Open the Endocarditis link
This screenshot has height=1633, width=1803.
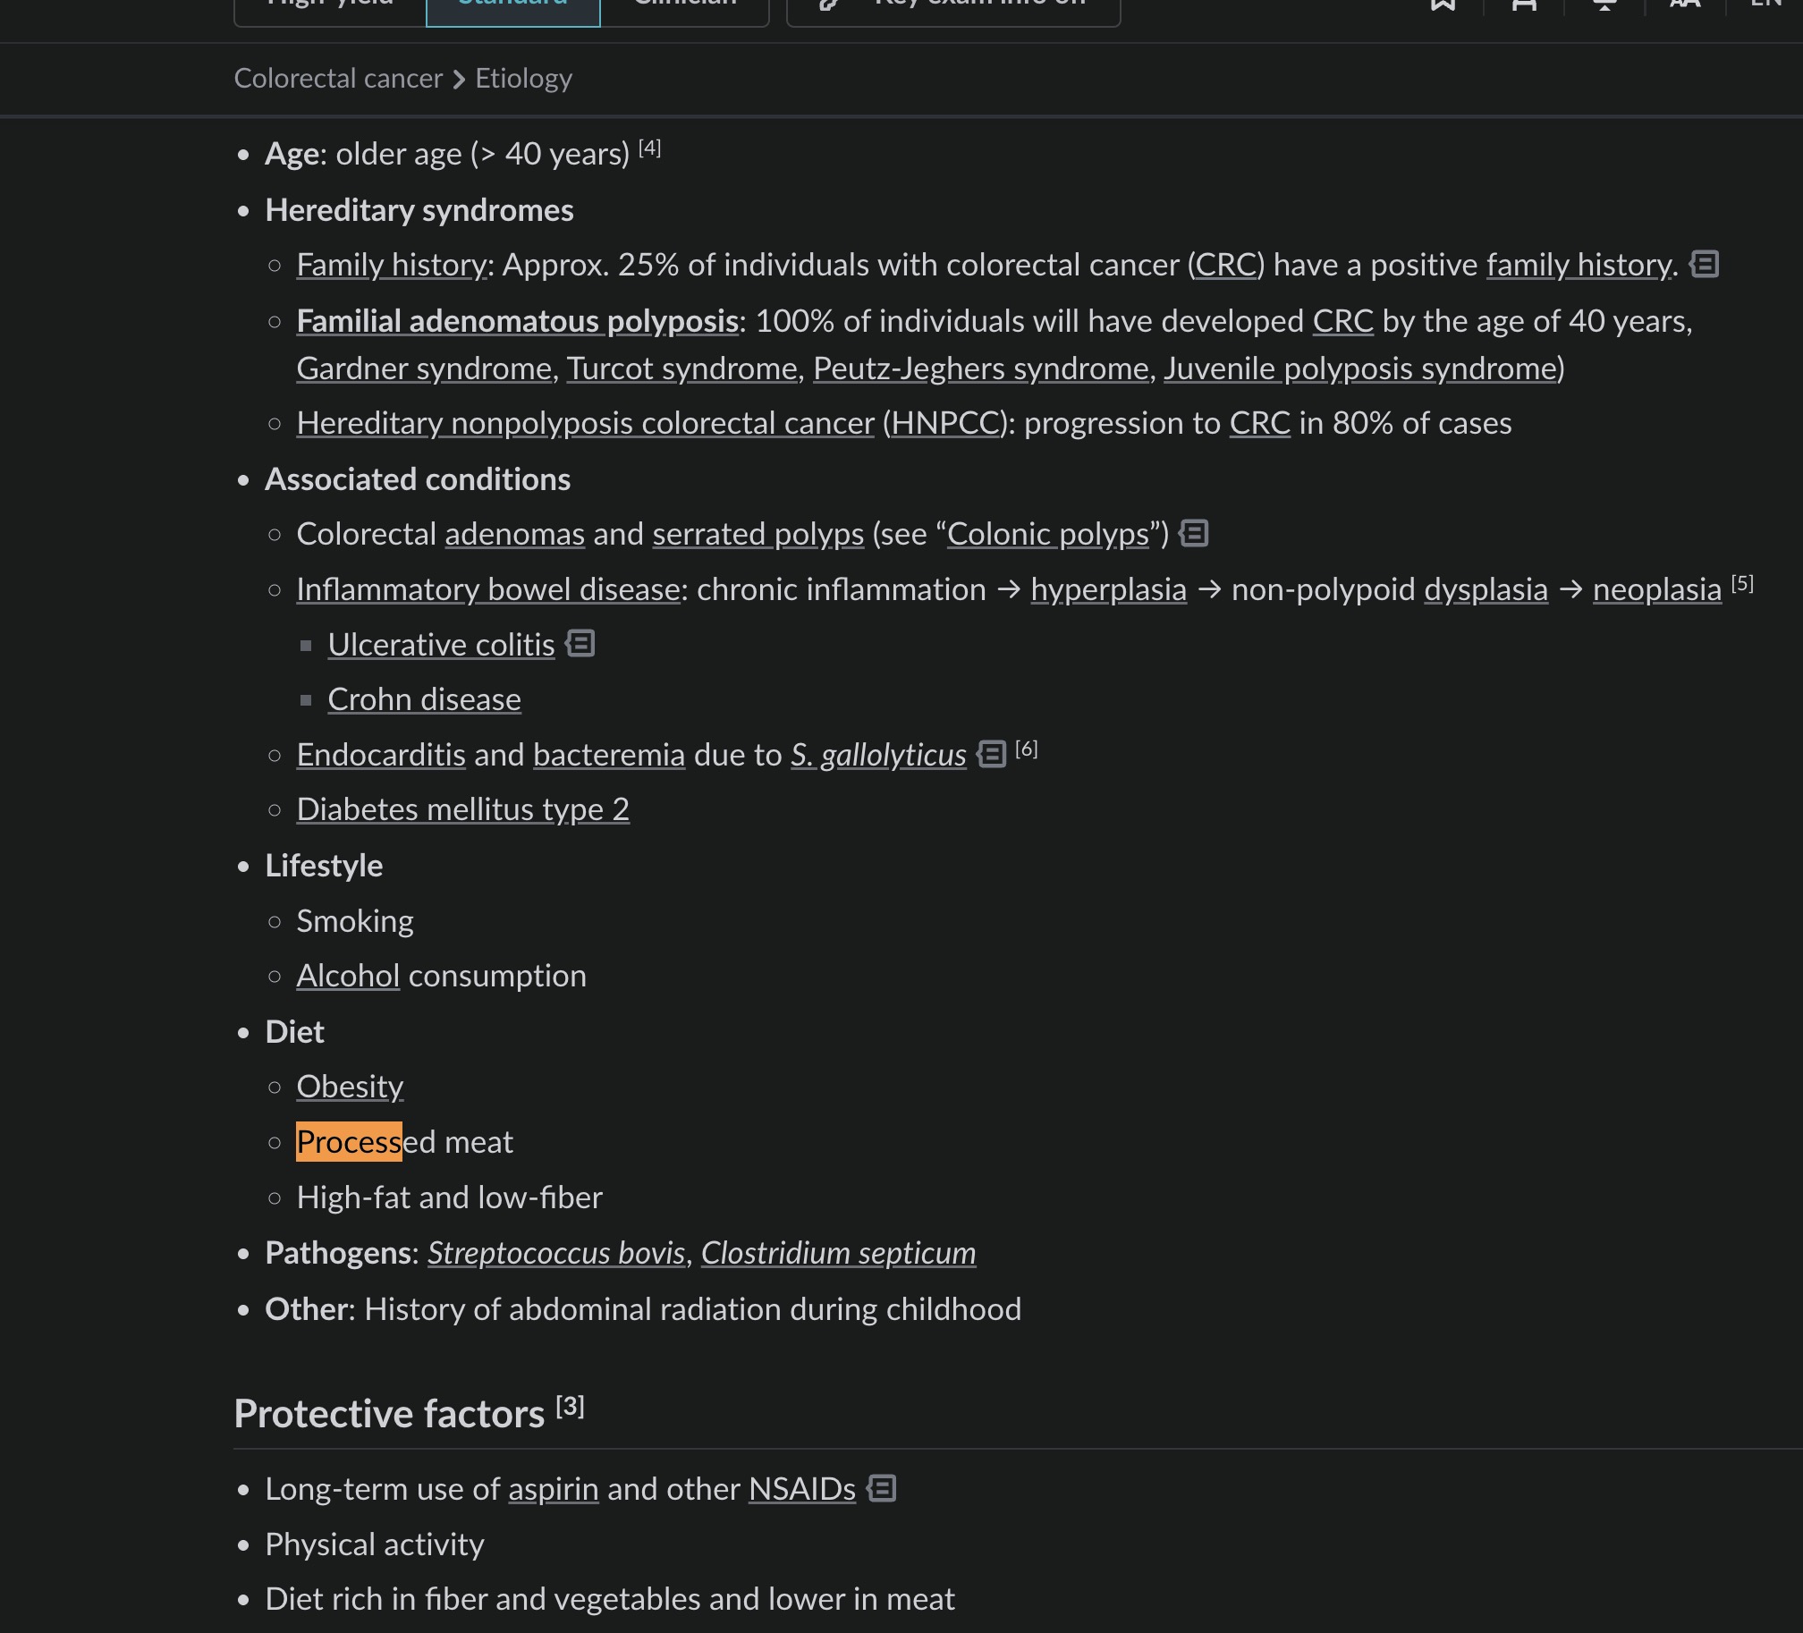tap(381, 755)
